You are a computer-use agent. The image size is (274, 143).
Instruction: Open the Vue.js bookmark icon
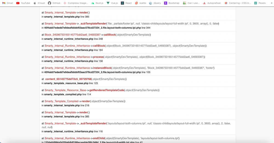[x=108, y=3]
